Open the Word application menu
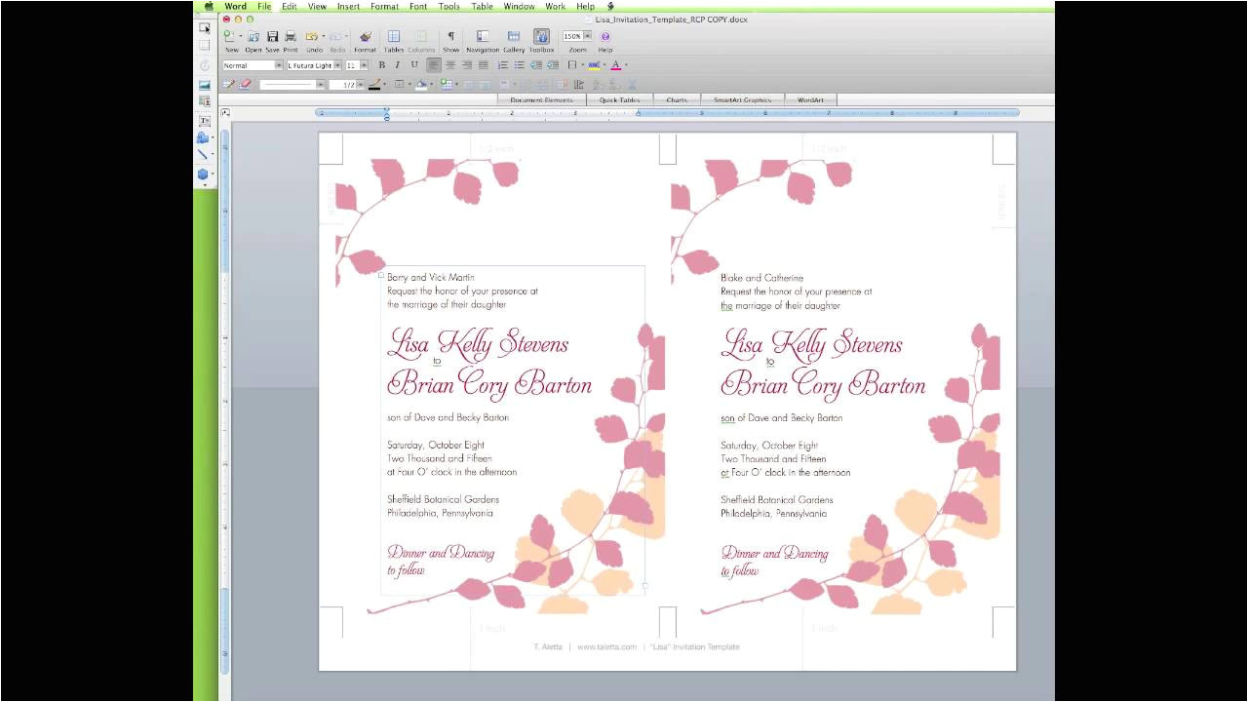The image size is (1248, 702). pyautogui.click(x=236, y=6)
